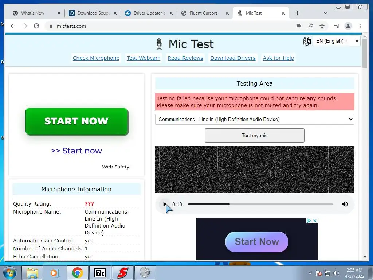Viewport: 373px width, 280px height.
Task: Open the media control icon in toolbar
Action: click(x=336, y=26)
